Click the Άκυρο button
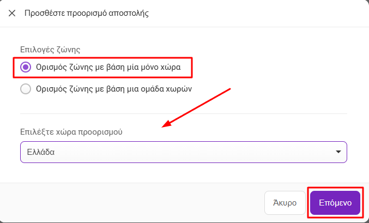This screenshot has height=223, width=369. (285, 203)
